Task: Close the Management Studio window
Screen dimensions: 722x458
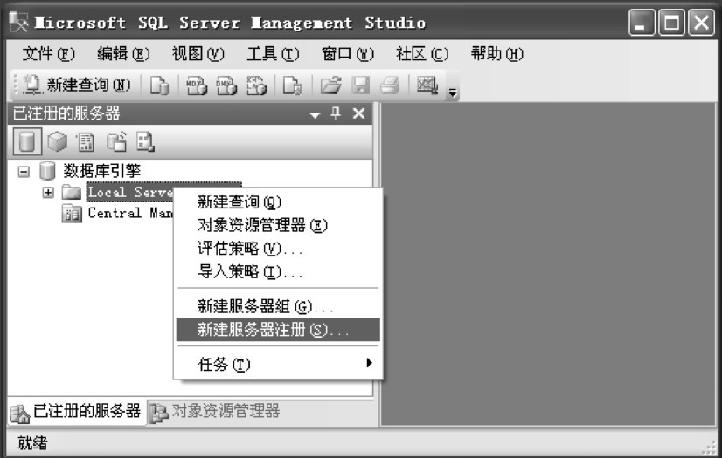Action: [x=701, y=23]
